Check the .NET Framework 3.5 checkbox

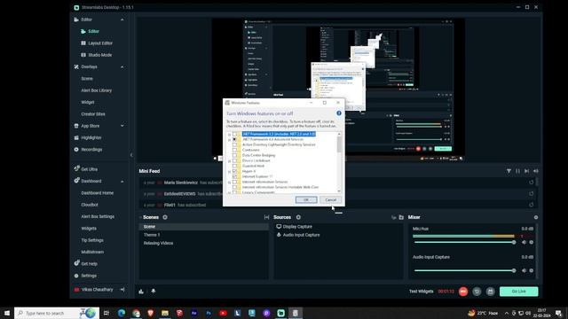pos(234,134)
